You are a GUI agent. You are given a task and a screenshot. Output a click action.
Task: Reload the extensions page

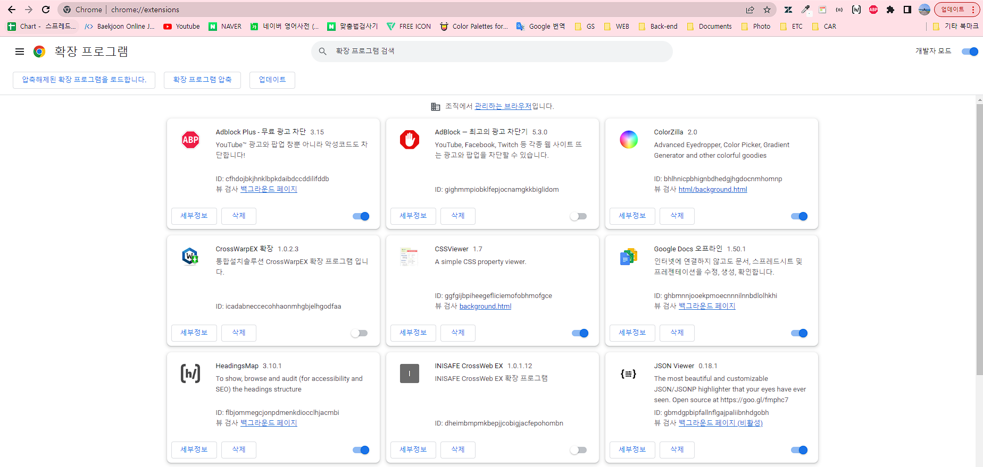[46, 10]
